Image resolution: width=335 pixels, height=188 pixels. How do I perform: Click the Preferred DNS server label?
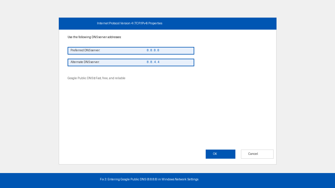point(86,50)
